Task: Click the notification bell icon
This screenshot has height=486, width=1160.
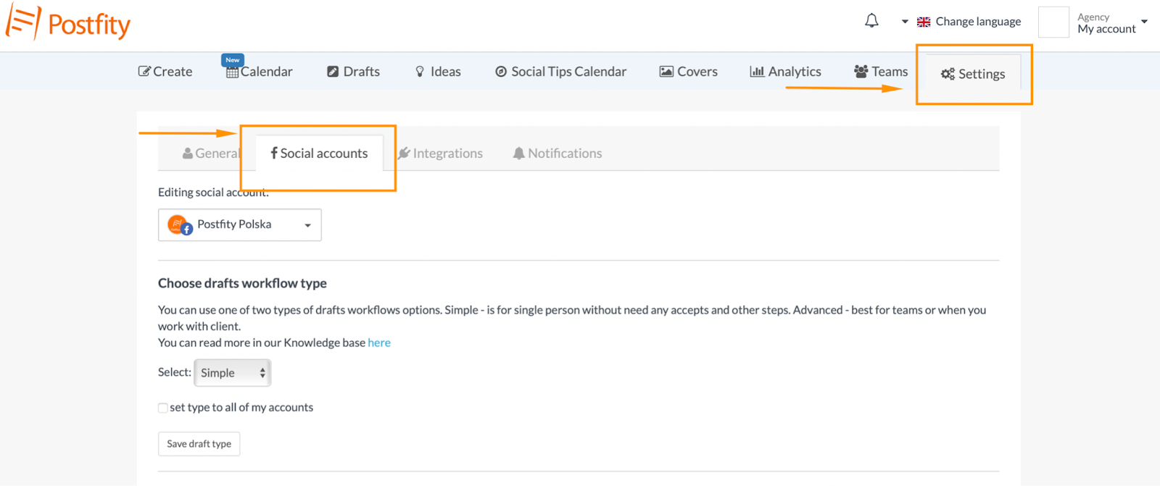Action: coord(871,21)
